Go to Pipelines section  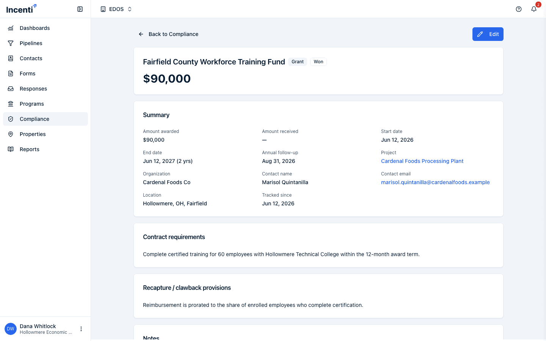coord(45,43)
